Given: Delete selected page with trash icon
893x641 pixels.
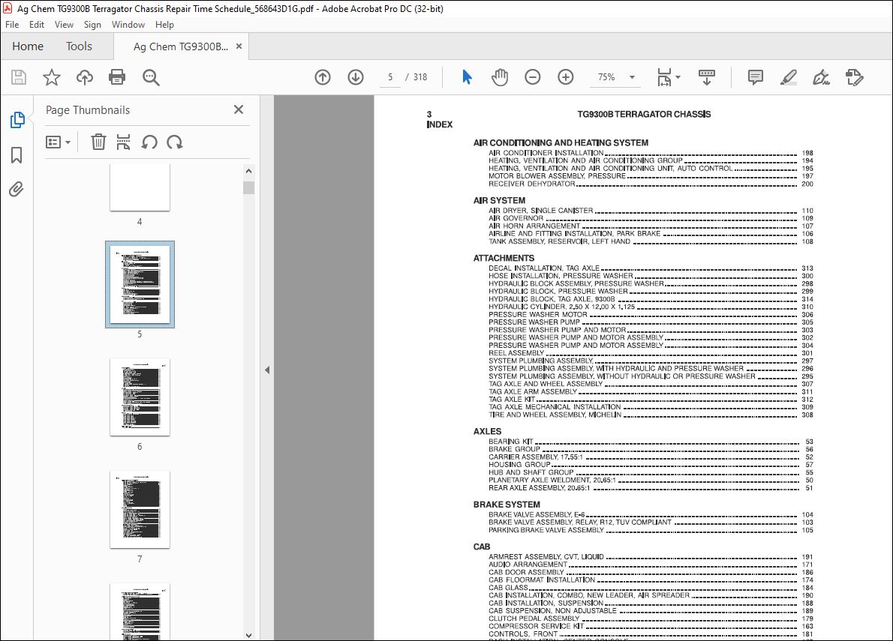Looking at the screenshot, I should (98, 142).
